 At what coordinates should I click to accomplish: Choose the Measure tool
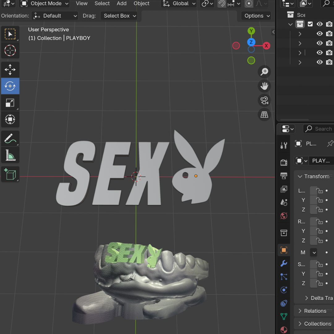10,155
